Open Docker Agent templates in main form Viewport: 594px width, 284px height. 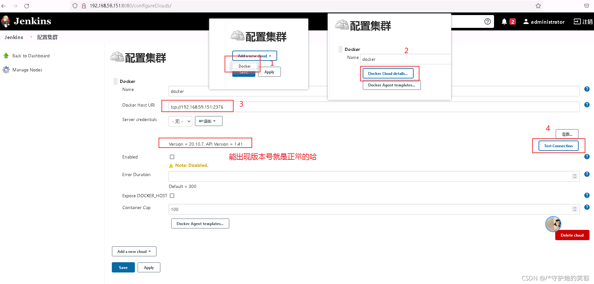(200, 223)
